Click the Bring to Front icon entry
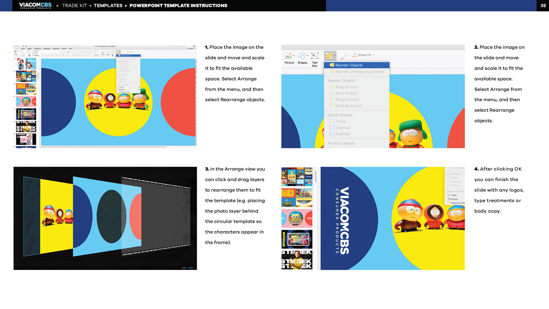Viewport: 549px width, 309px height. [x=332, y=87]
